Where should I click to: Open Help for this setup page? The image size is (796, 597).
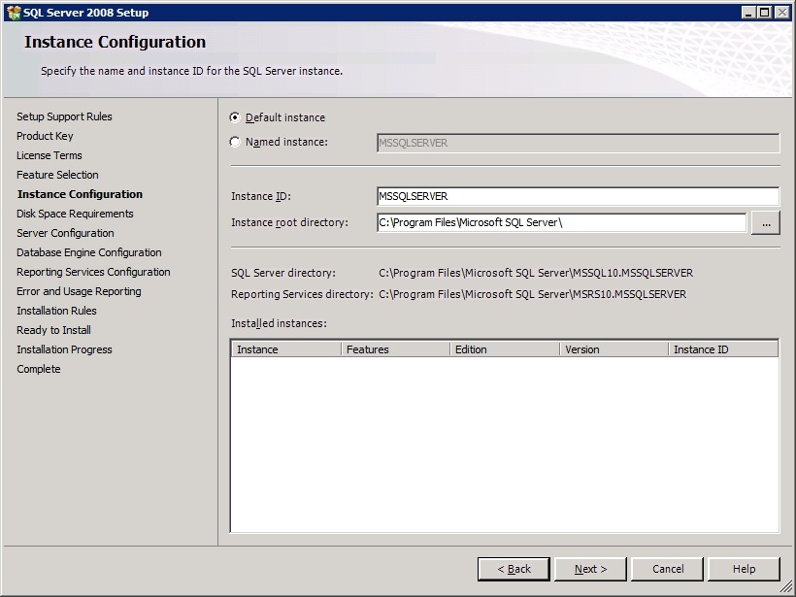[x=744, y=569]
